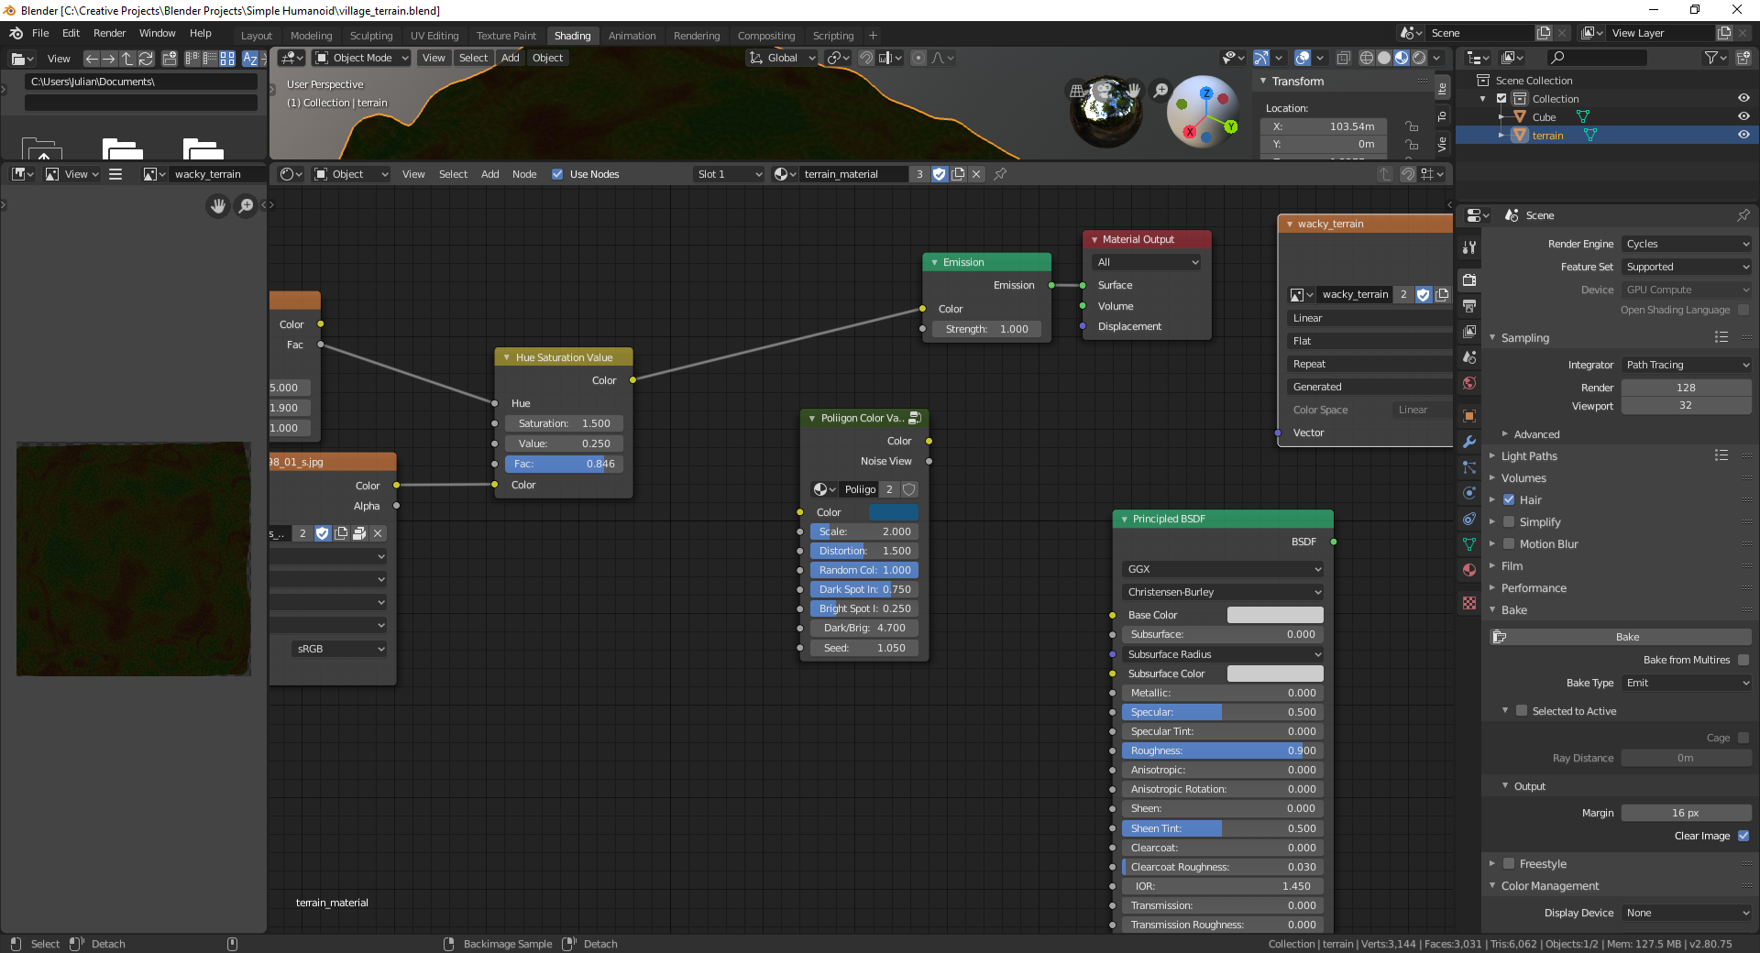Hide the terrain object in Outliner
Viewport: 1760px width, 953px height.
coord(1743,135)
